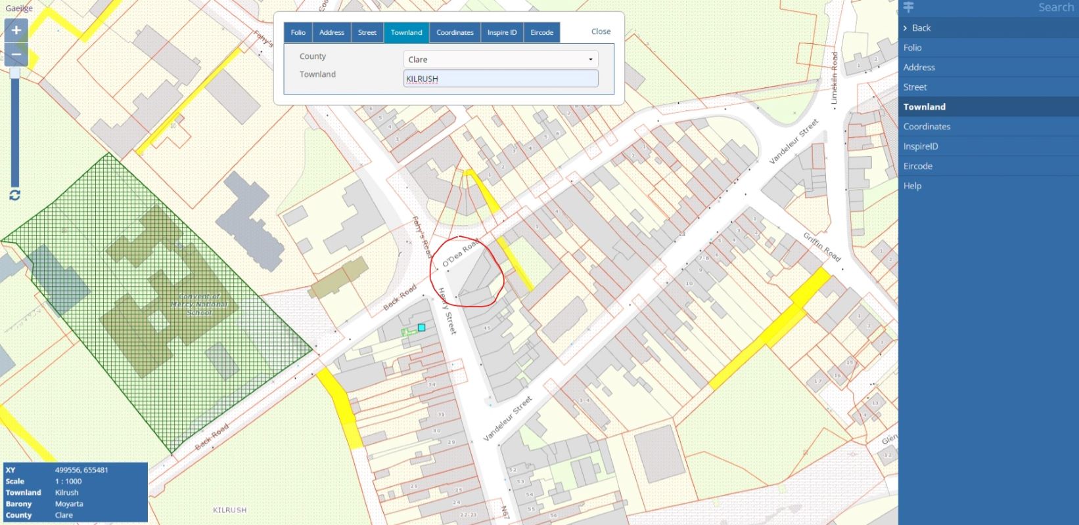Click the signpost icon beside Search
The image size is (1079, 525).
click(x=909, y=7)
